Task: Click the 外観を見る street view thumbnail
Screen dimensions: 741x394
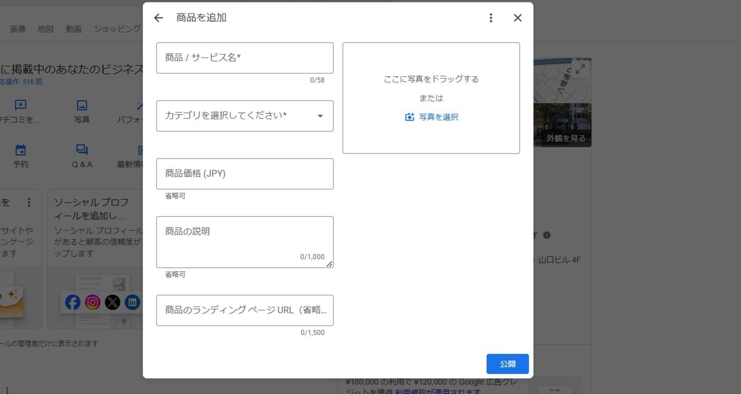Action: [562, 125]
